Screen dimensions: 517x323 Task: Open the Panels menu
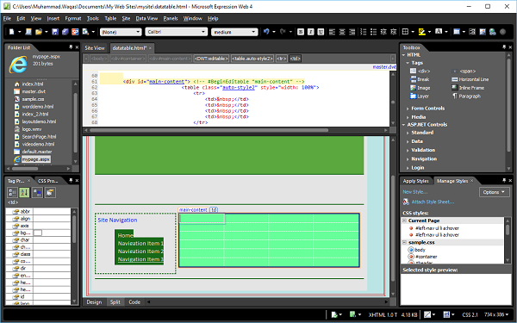coord(171,18)
